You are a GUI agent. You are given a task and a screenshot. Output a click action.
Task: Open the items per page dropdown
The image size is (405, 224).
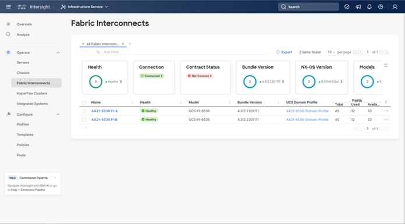pyautogui.click(x=331, y=52)
